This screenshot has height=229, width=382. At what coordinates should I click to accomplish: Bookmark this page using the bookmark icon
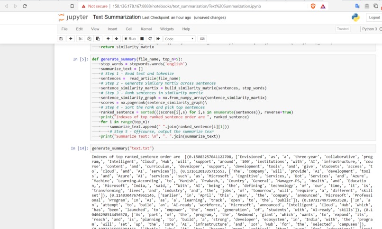tap(72, 6)
